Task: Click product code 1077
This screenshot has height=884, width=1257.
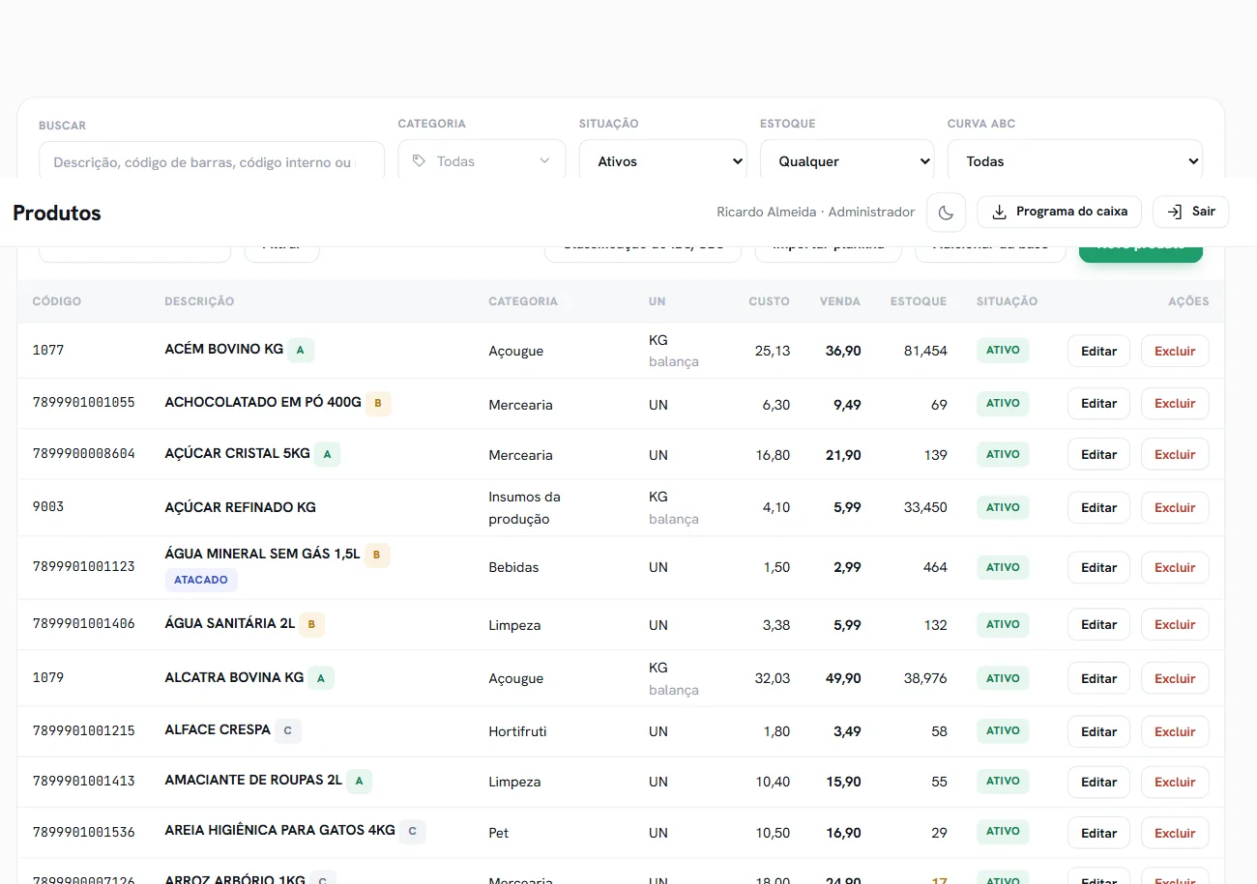Action: tap(48, 350)
